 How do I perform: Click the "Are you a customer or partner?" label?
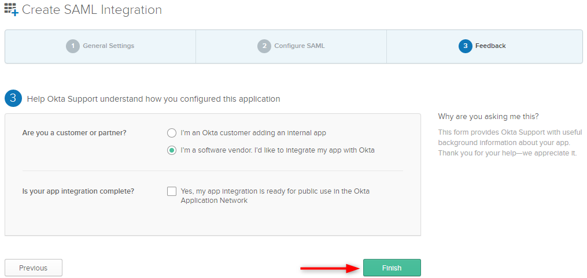(75, 132)
